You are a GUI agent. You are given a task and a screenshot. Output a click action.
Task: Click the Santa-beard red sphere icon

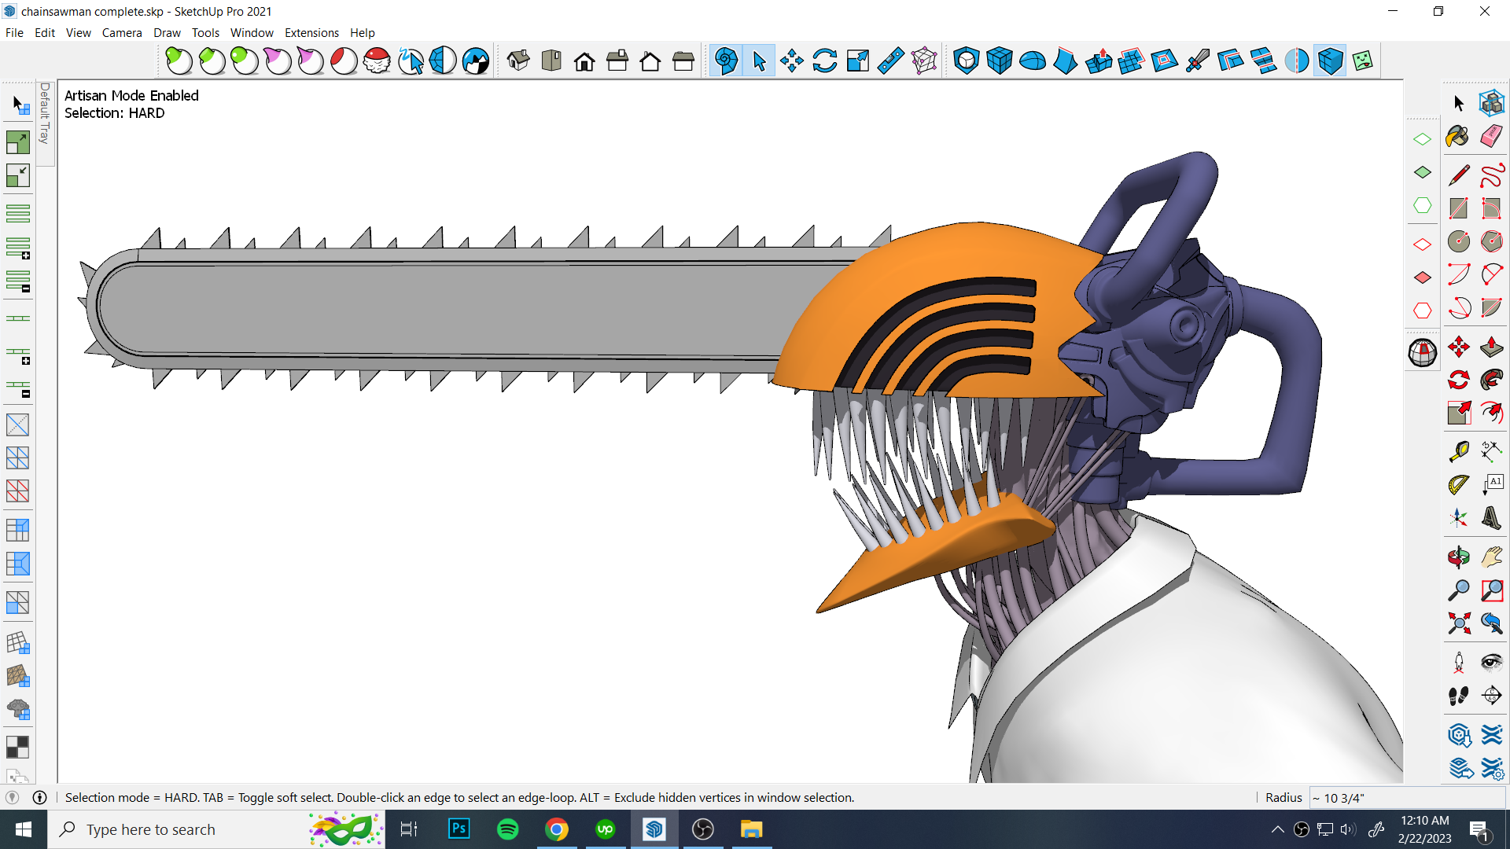[x=377, y=61]
